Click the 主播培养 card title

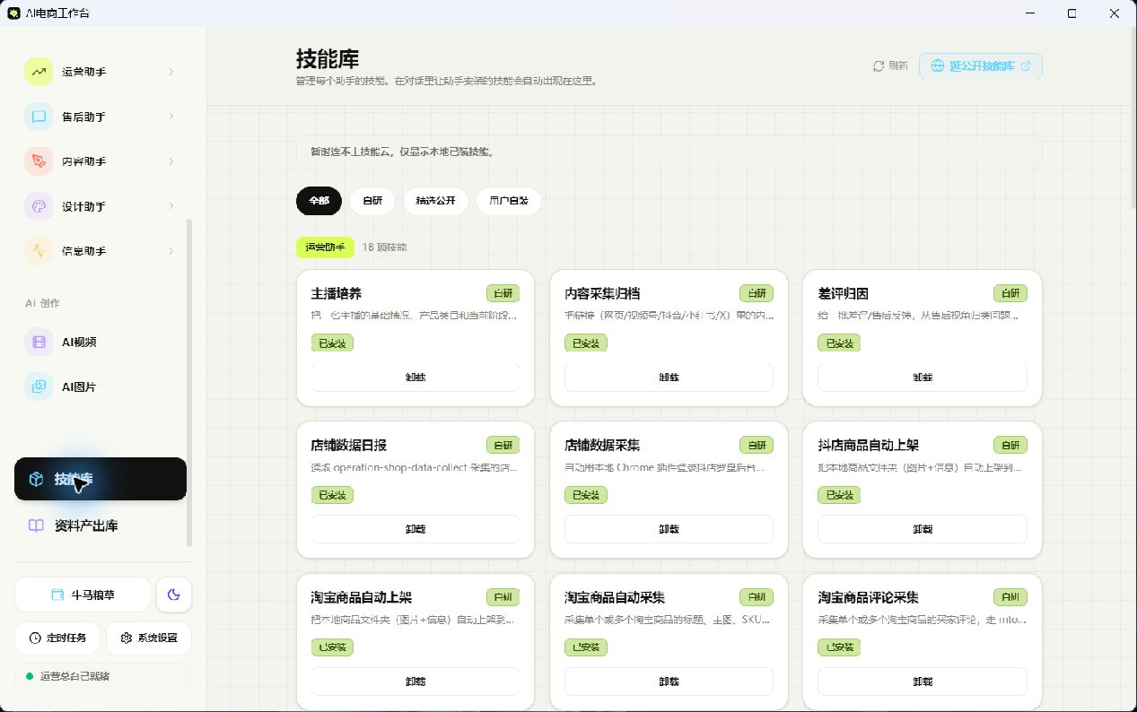point(337,293)
